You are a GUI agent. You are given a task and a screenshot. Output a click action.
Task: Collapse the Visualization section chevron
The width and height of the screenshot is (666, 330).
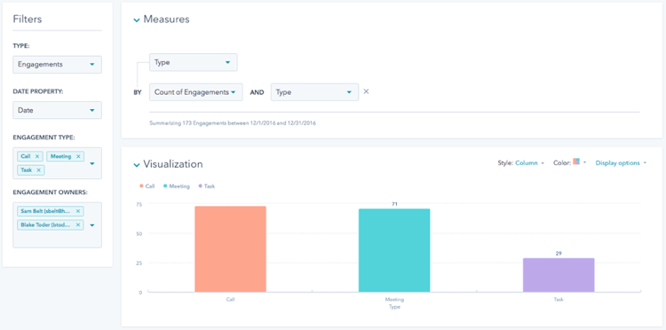137,165
